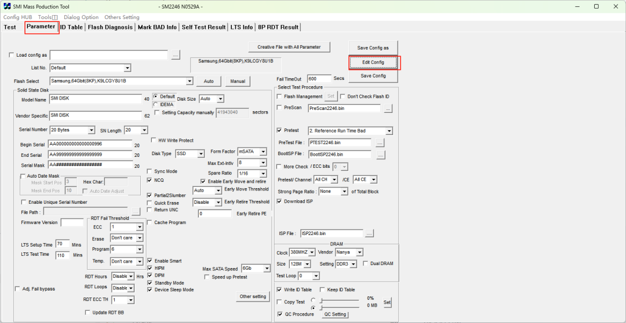Open the Others Setting menu

[122, 17]
